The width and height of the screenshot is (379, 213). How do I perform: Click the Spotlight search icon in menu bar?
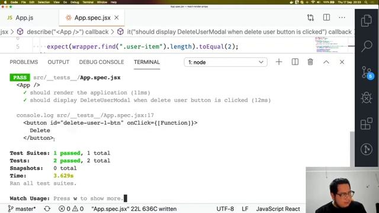coord(366,2)
